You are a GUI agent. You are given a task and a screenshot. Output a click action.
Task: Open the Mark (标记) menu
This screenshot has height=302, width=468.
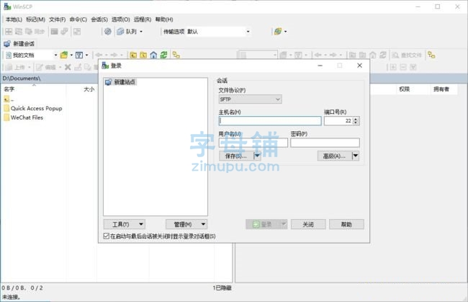35,19
